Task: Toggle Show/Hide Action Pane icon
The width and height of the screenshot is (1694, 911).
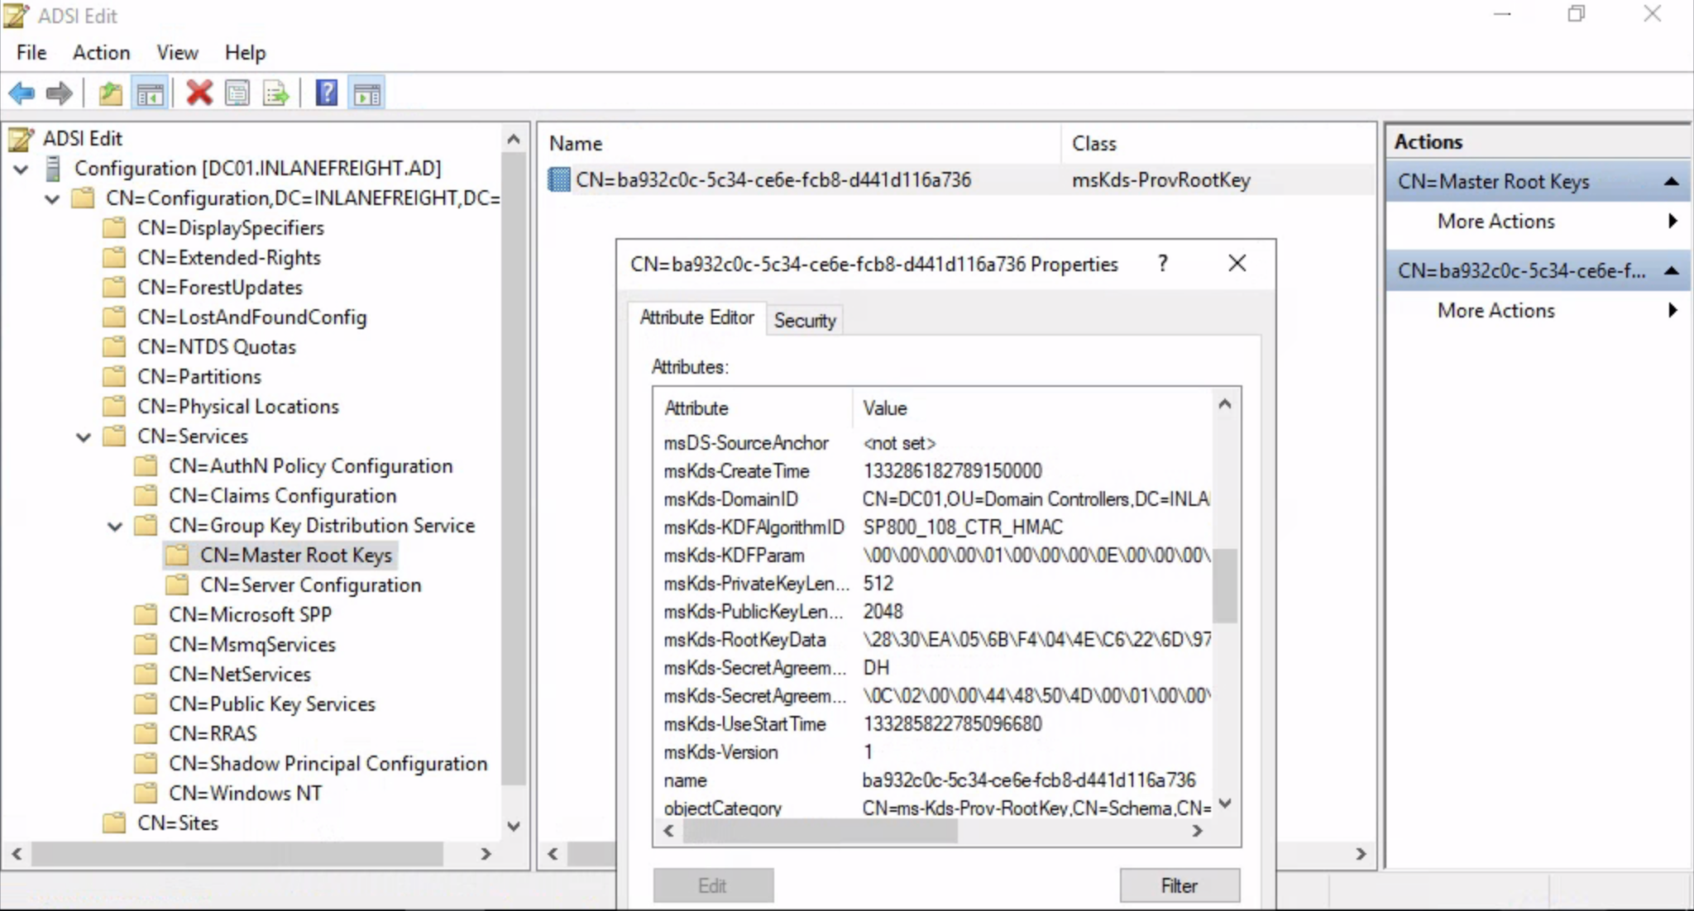Action: 367,93
